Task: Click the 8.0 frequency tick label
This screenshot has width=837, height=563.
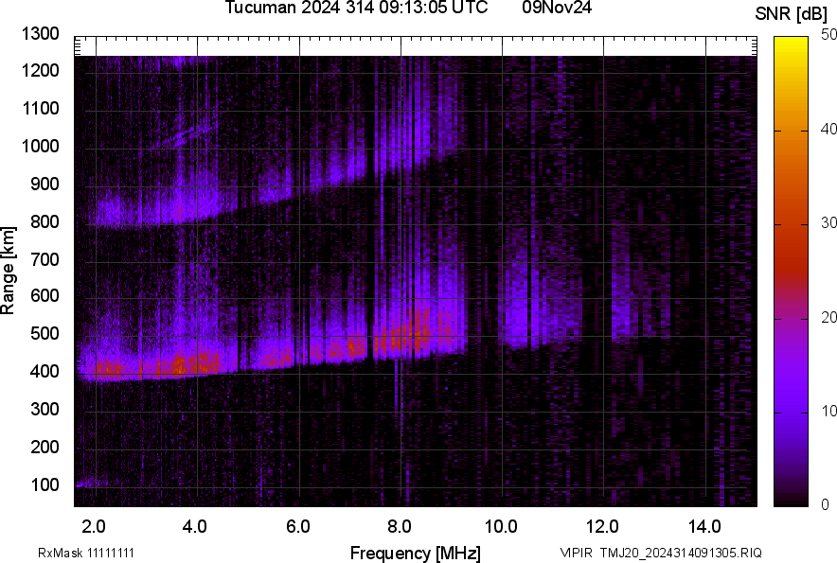Action: tap(400, 525)
